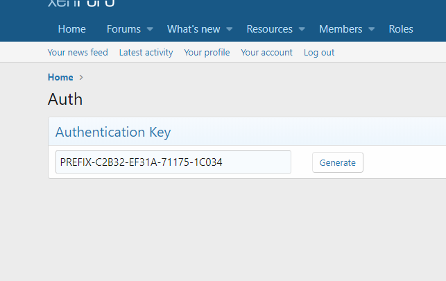Open the What's new section

point(194,29)
